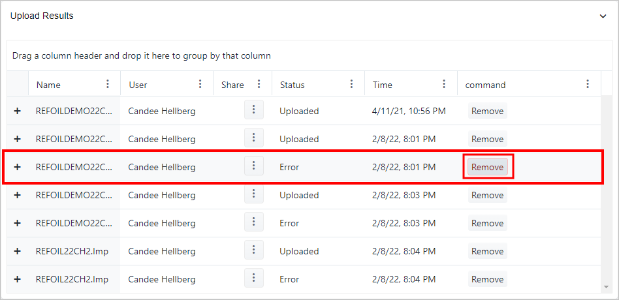Expand the 8:03 PM Uploaded row
Viewport: 619px width, 300px height.
[x=18, y=195]
